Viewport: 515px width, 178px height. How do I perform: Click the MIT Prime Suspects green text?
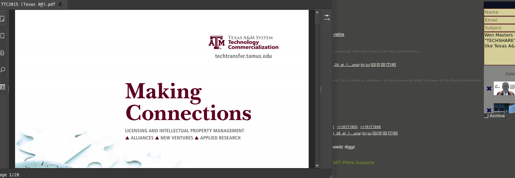[x=353, y=163]
